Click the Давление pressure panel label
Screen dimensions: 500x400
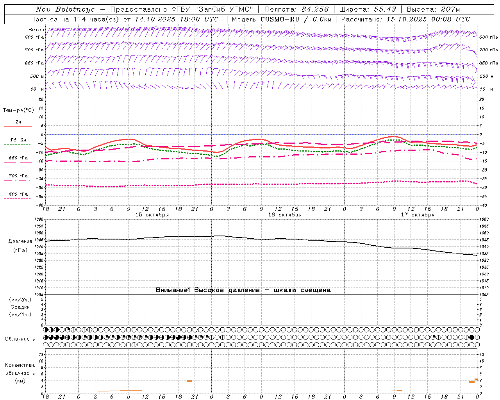coord(20,241)
